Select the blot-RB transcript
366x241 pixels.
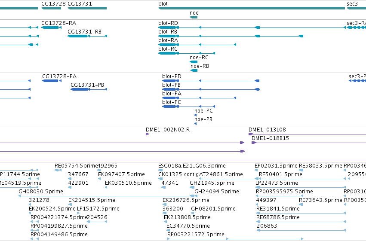[231, 36]
